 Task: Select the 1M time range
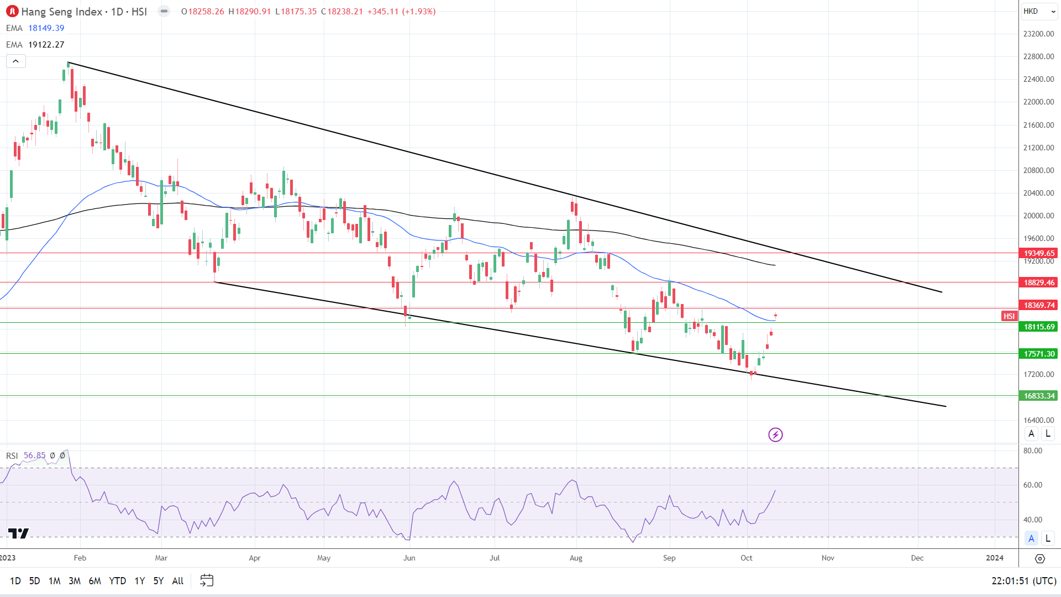(x=54, y=581)
